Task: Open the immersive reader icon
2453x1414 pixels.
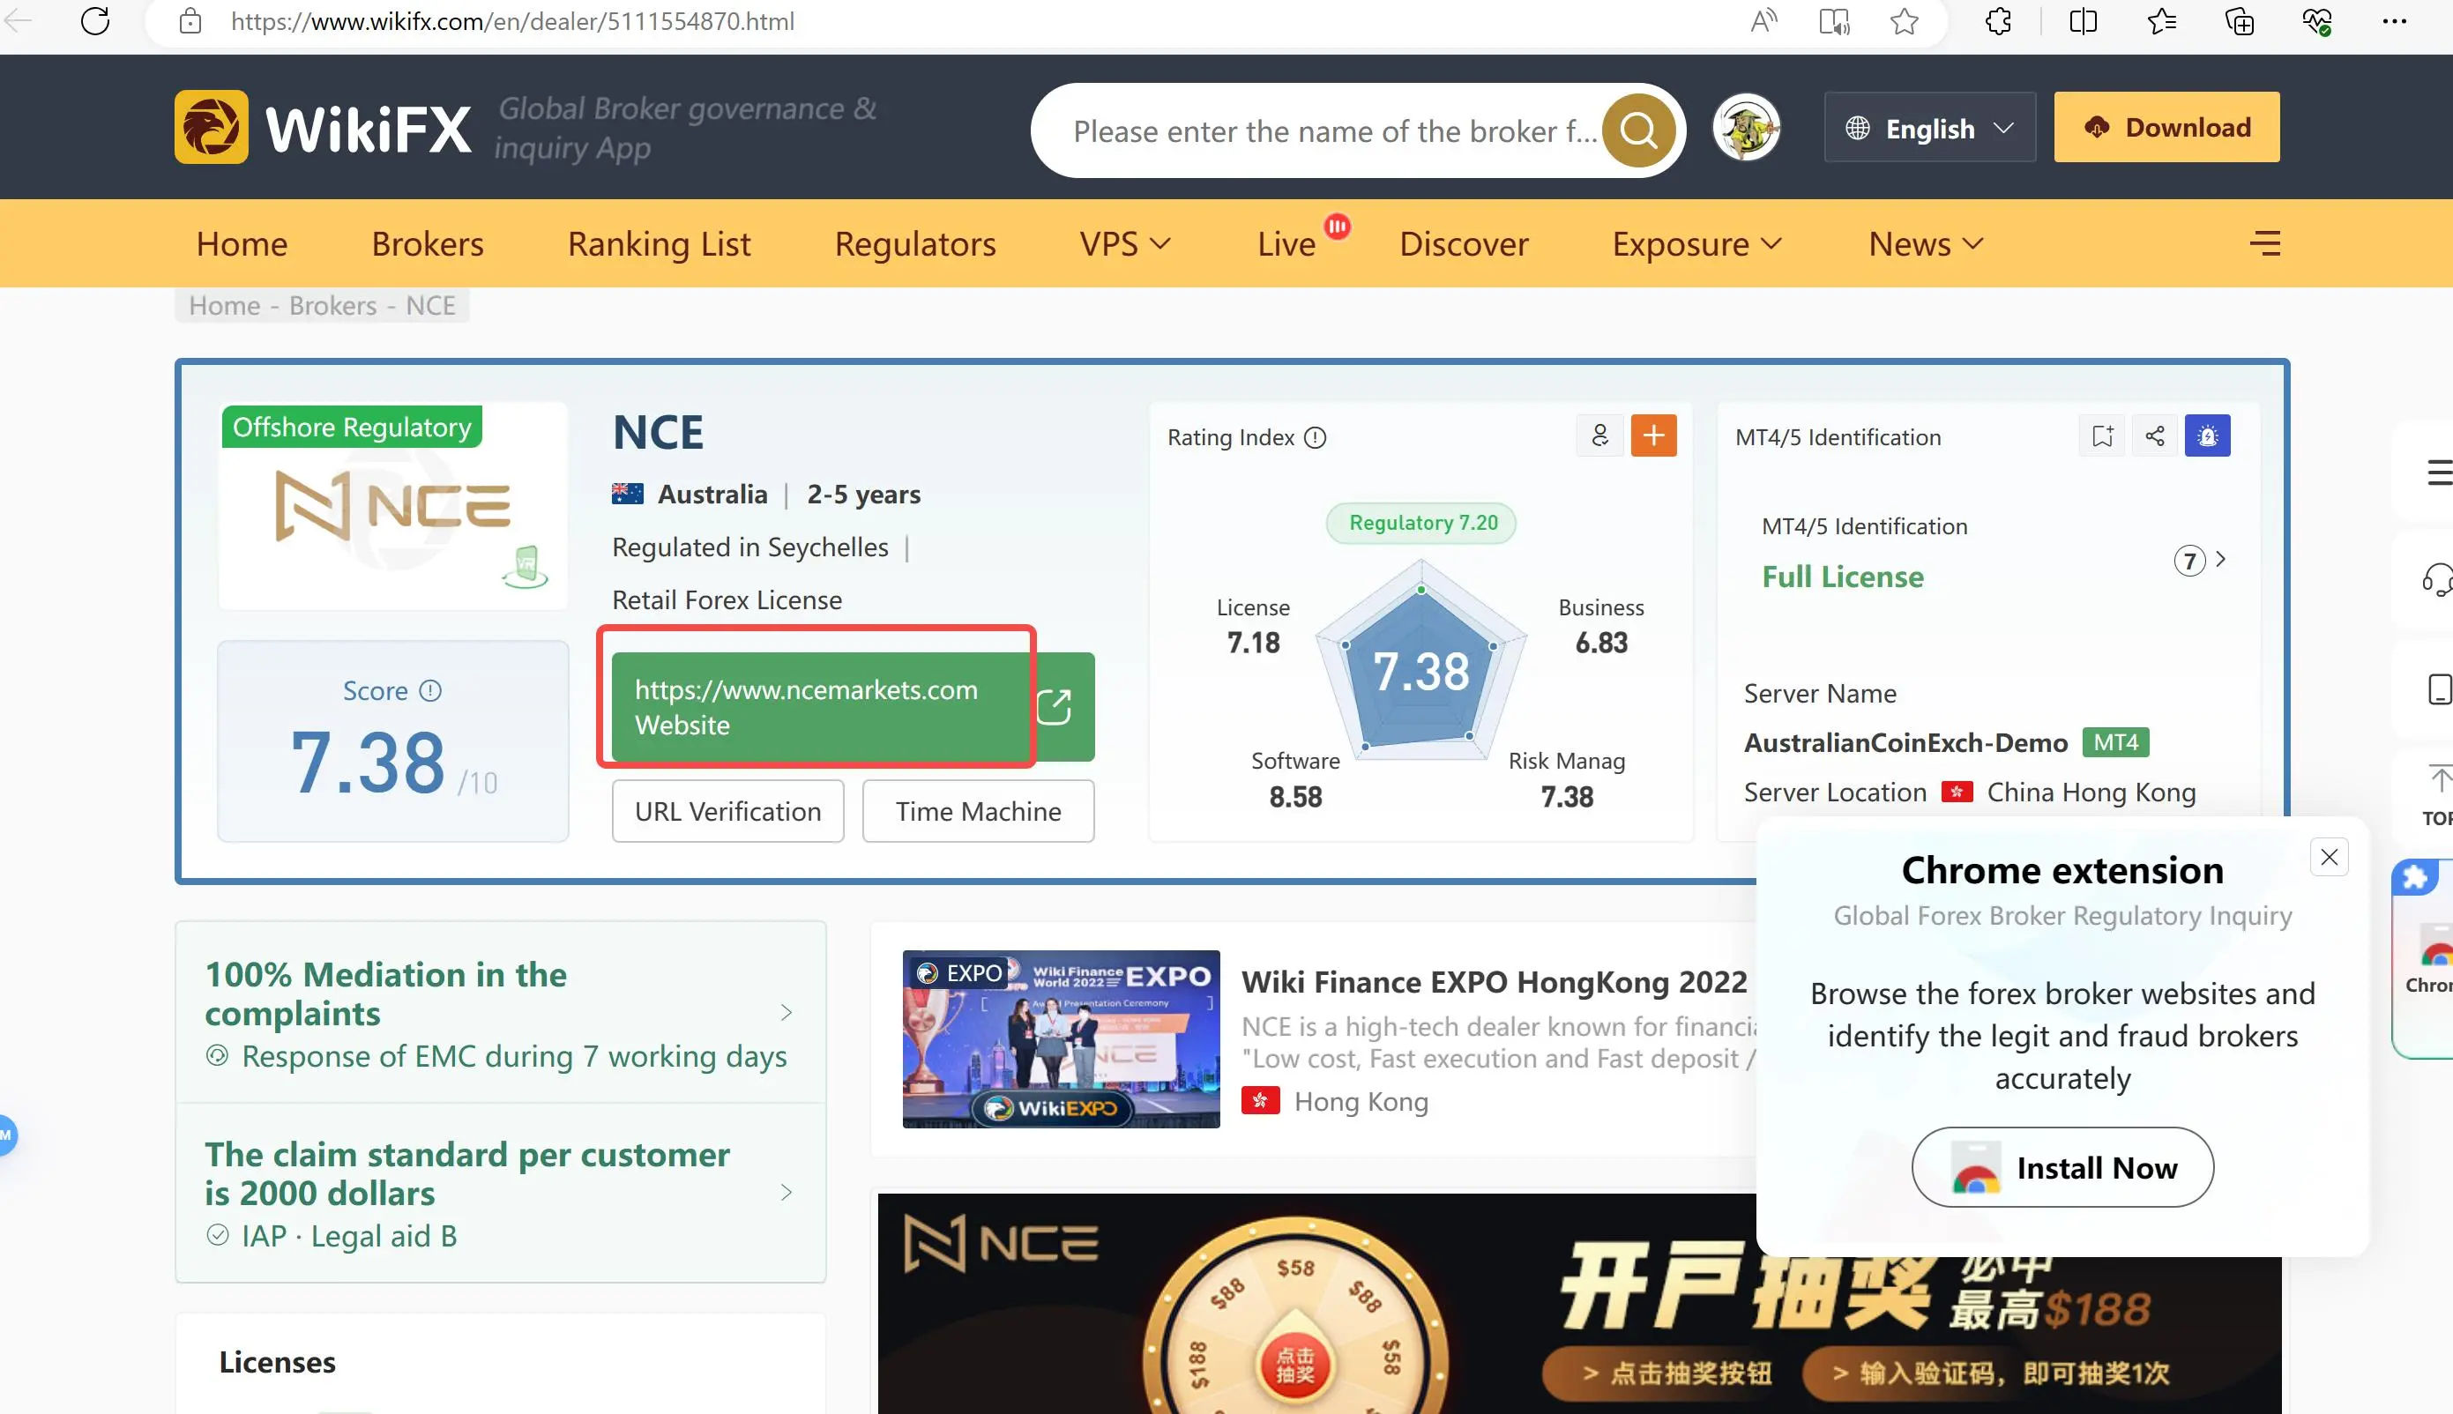Action: [x=1833, y=21]
